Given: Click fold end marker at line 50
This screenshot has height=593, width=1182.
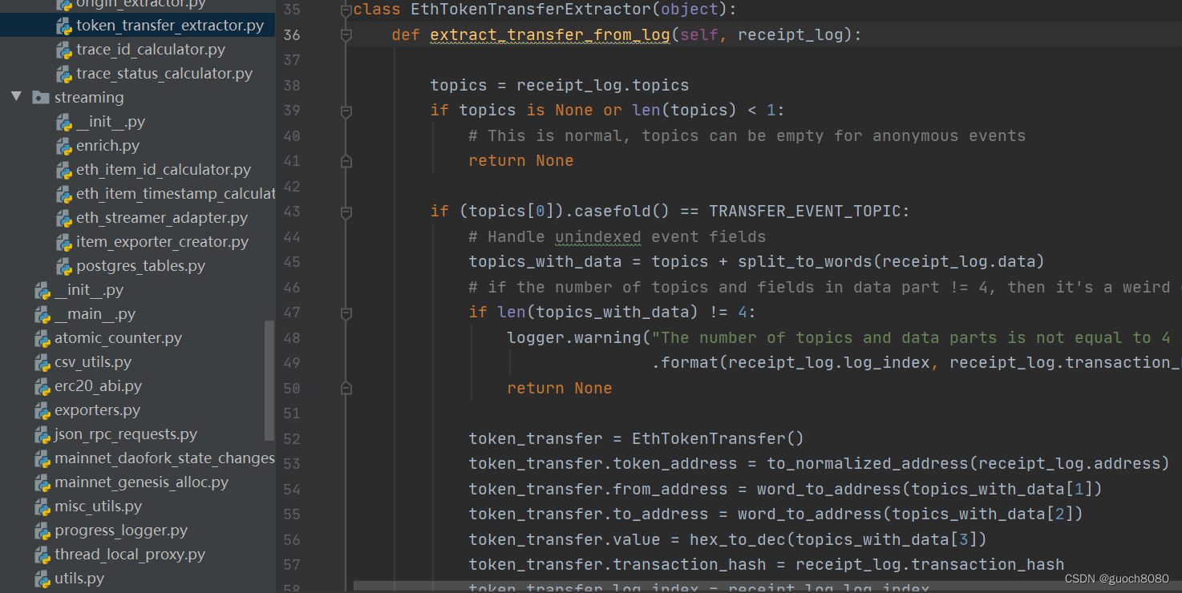Looking at the screenshot, I should pos(346,388).
